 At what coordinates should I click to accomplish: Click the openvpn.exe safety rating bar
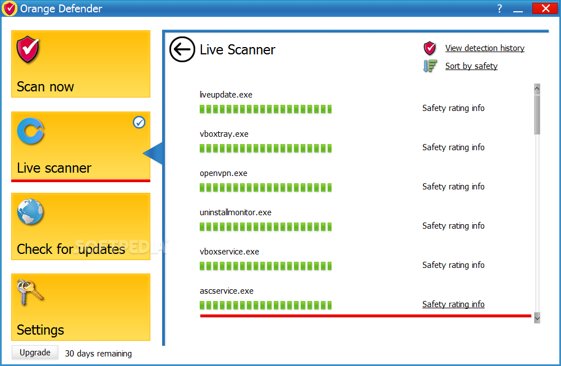tap(265, 188)
